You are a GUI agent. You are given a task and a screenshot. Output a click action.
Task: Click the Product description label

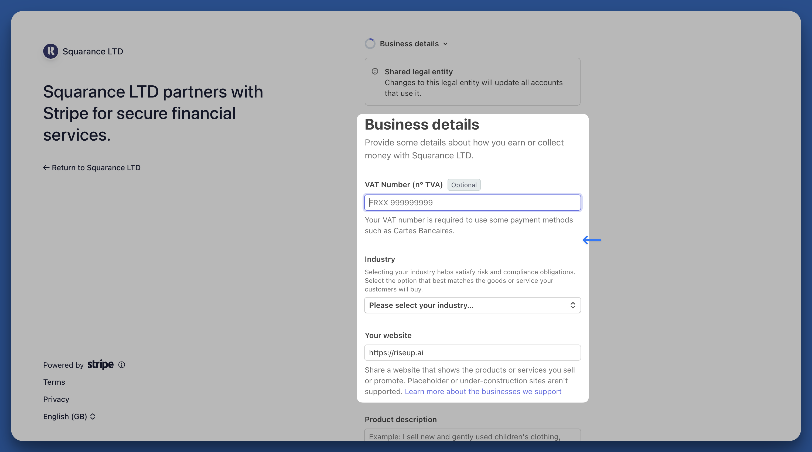click(400, 419)
